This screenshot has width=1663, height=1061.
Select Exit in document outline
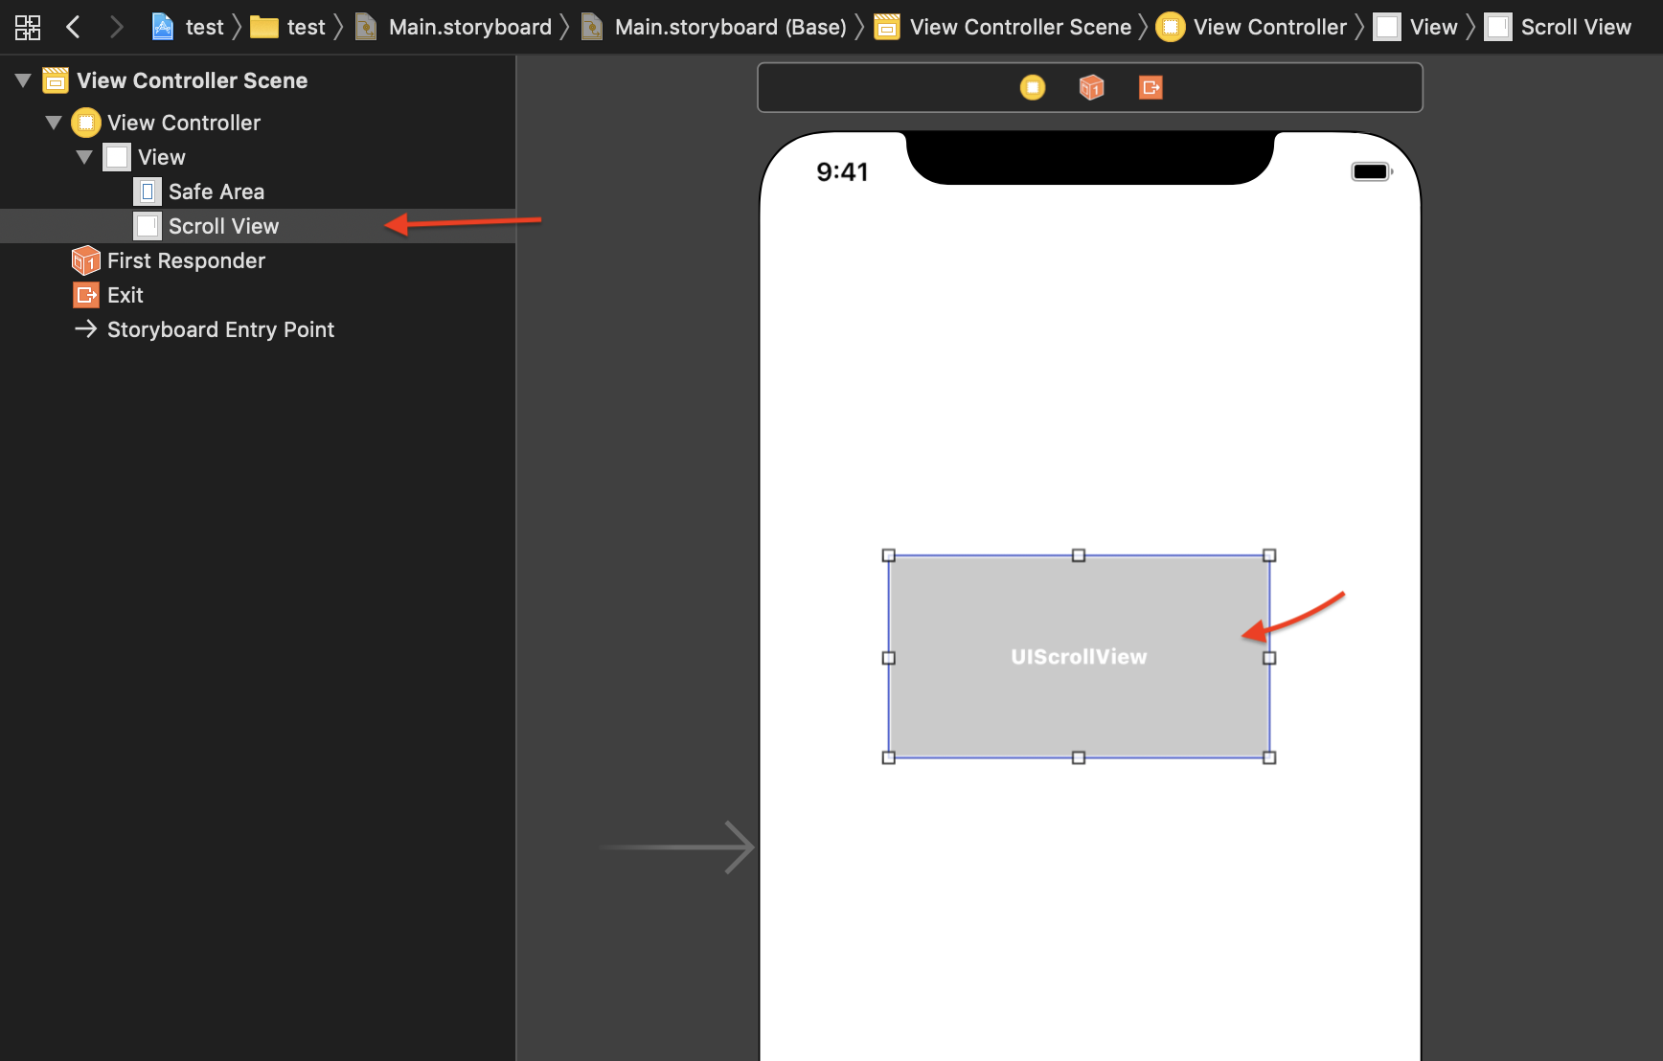point(258,295)
